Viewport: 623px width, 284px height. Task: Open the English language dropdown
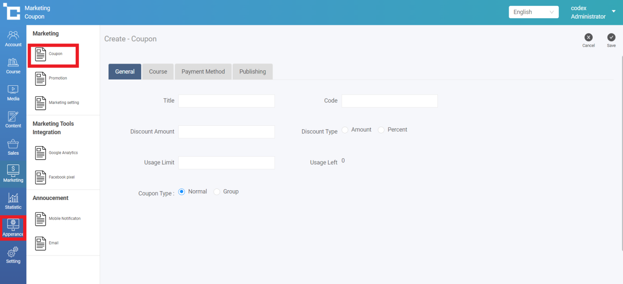point(533,12)
